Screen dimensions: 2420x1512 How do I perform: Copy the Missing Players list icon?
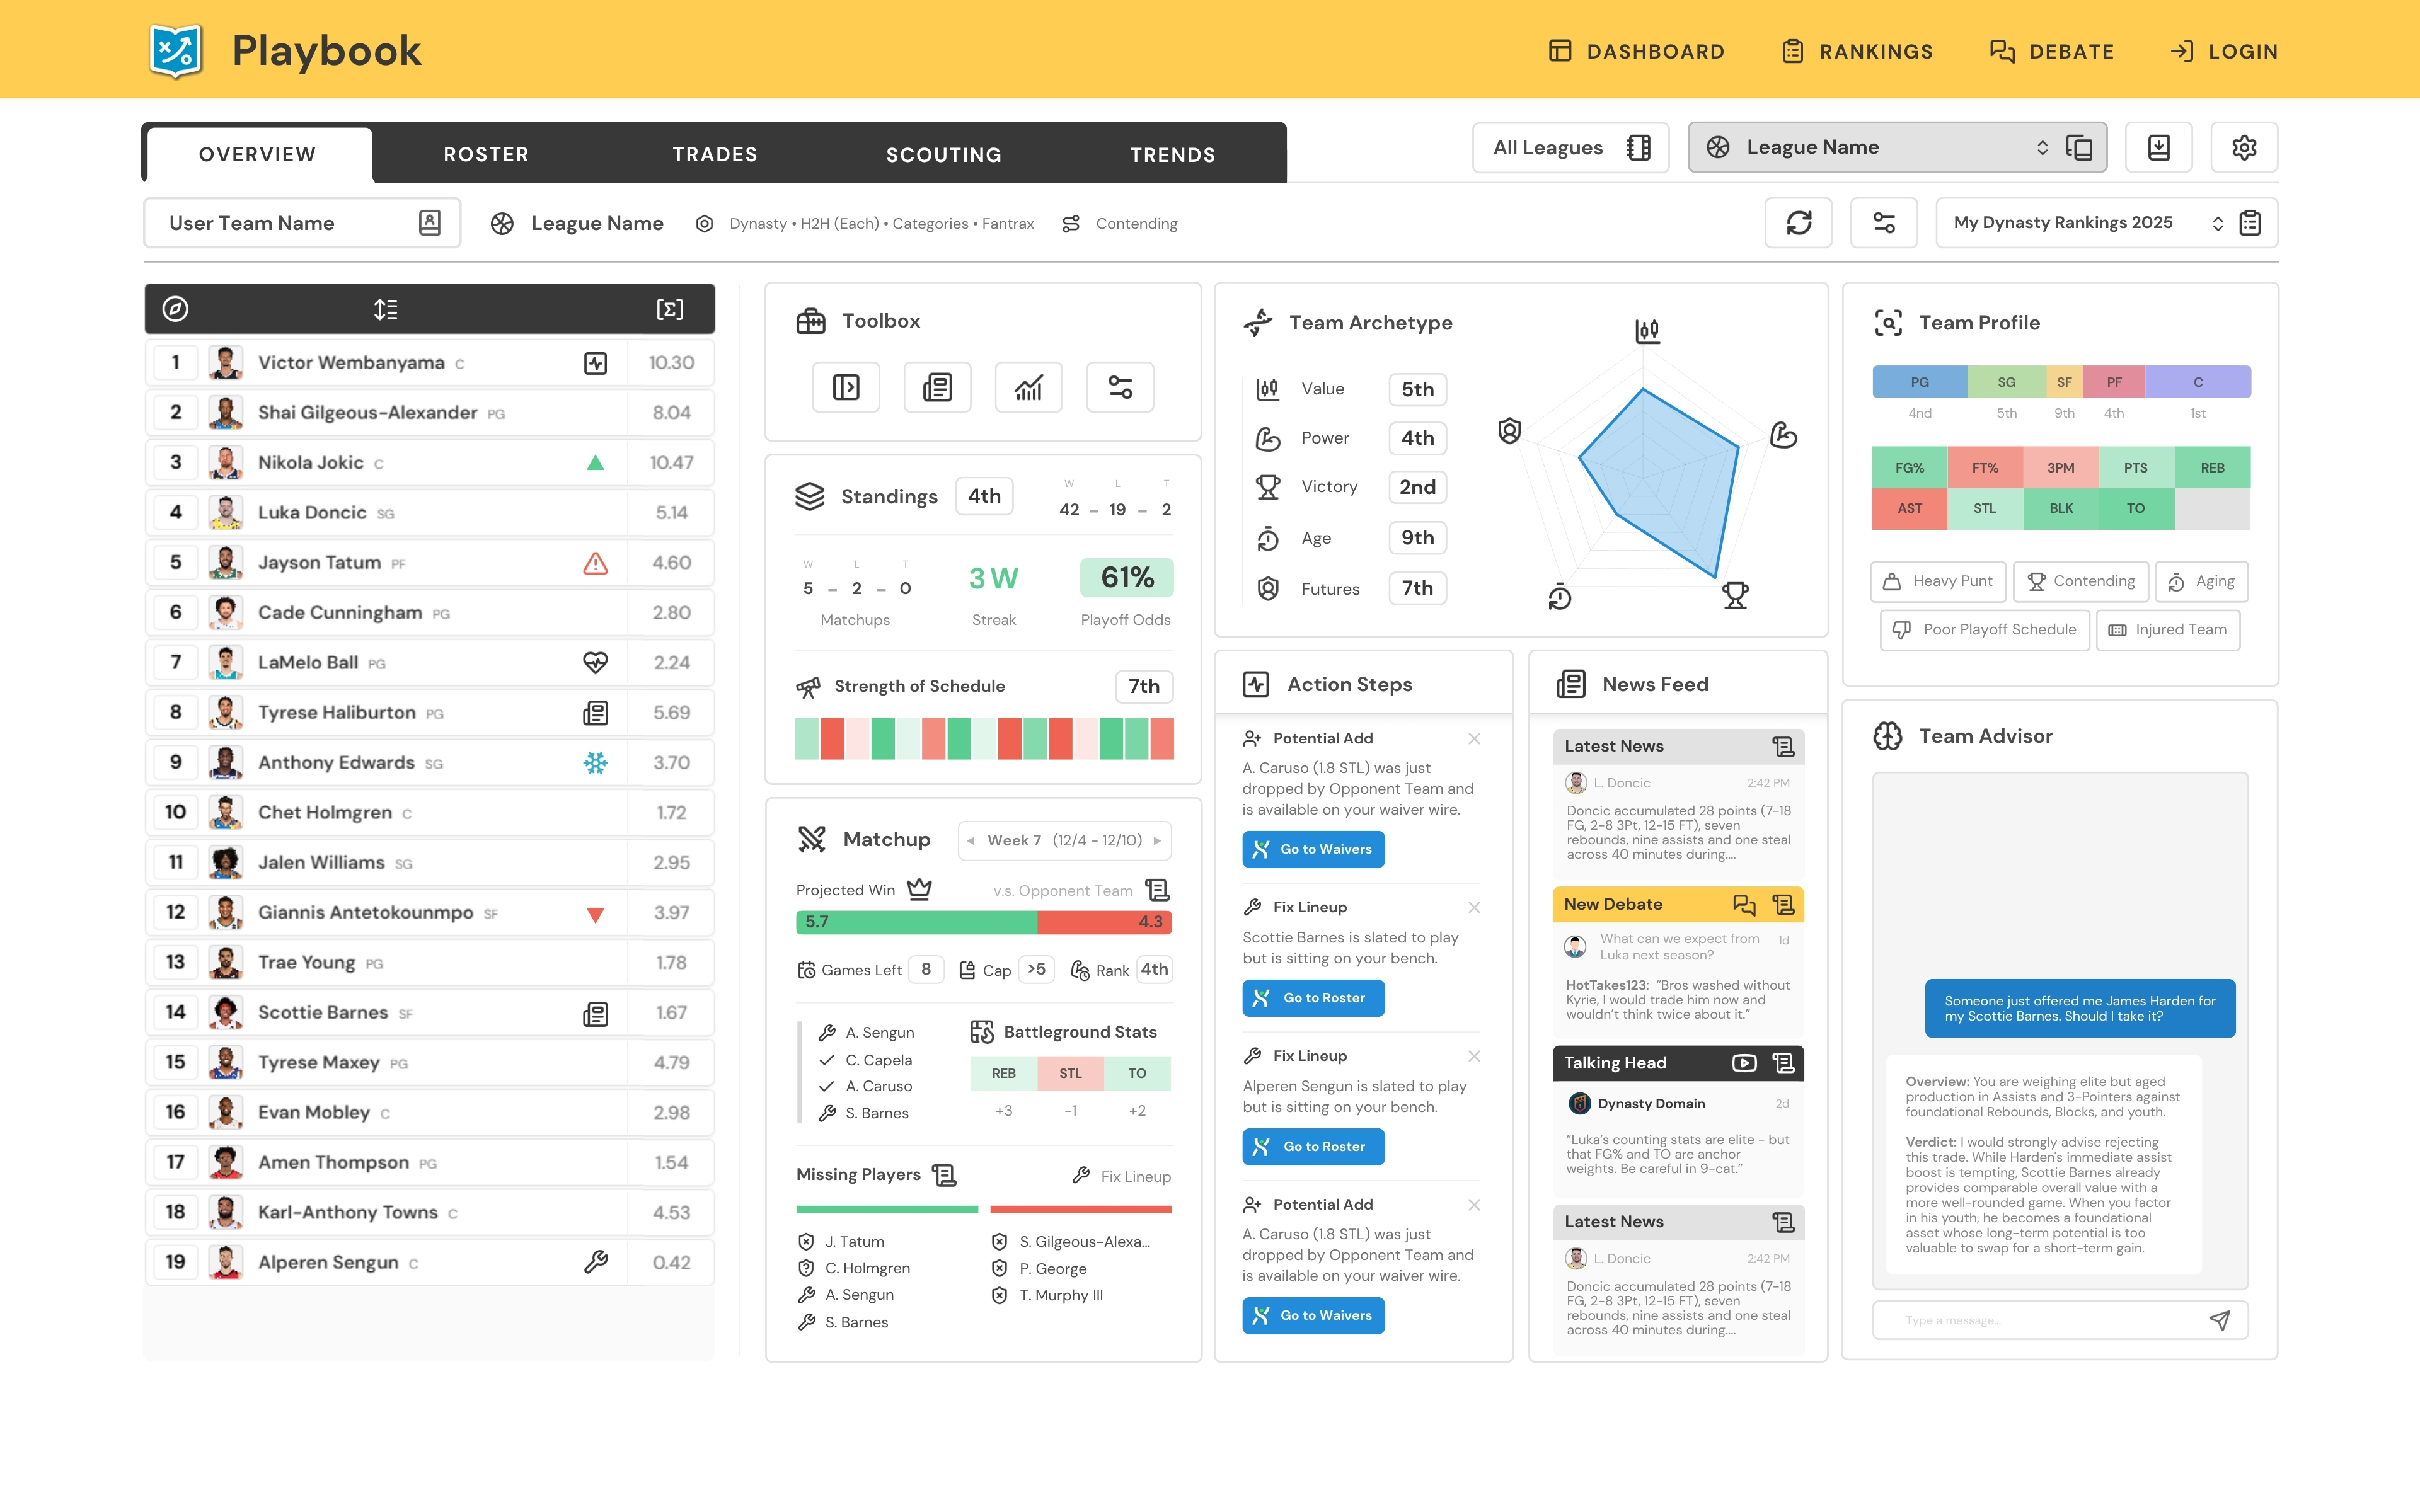(x=944, y=1175)
